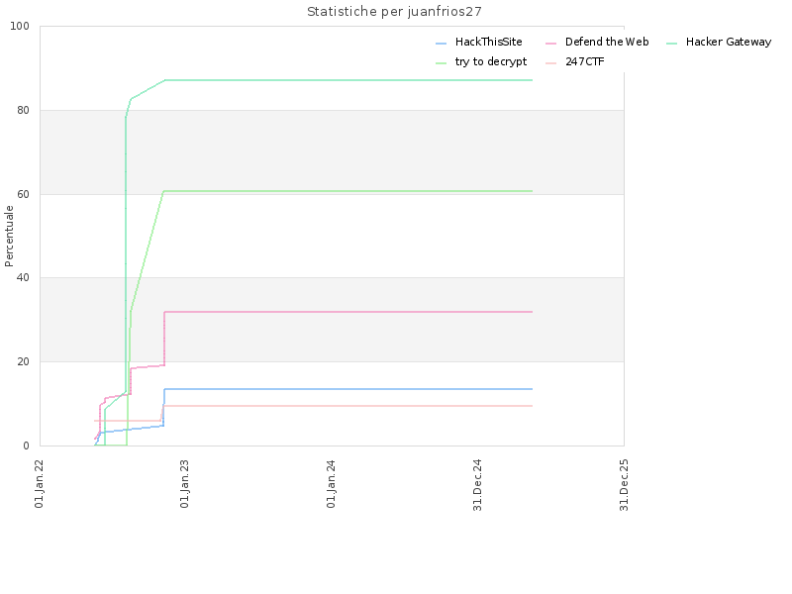Viewport: 792px width, 594px height.
Task: Click the try to decrypt legend label
Action: point(490,61)
